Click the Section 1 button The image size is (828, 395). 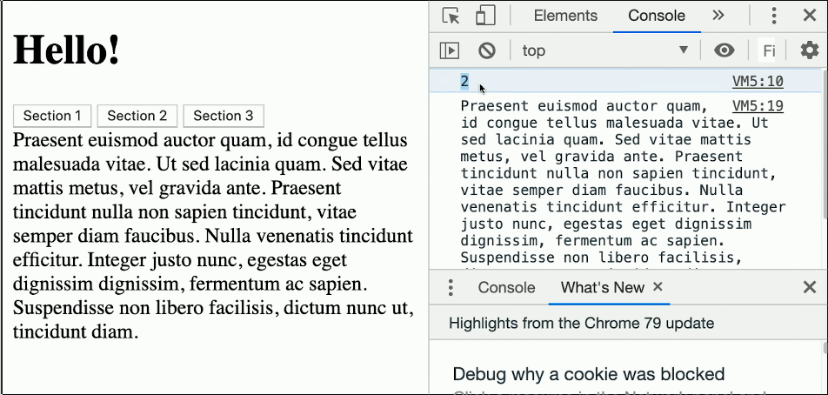click(52, 116)
